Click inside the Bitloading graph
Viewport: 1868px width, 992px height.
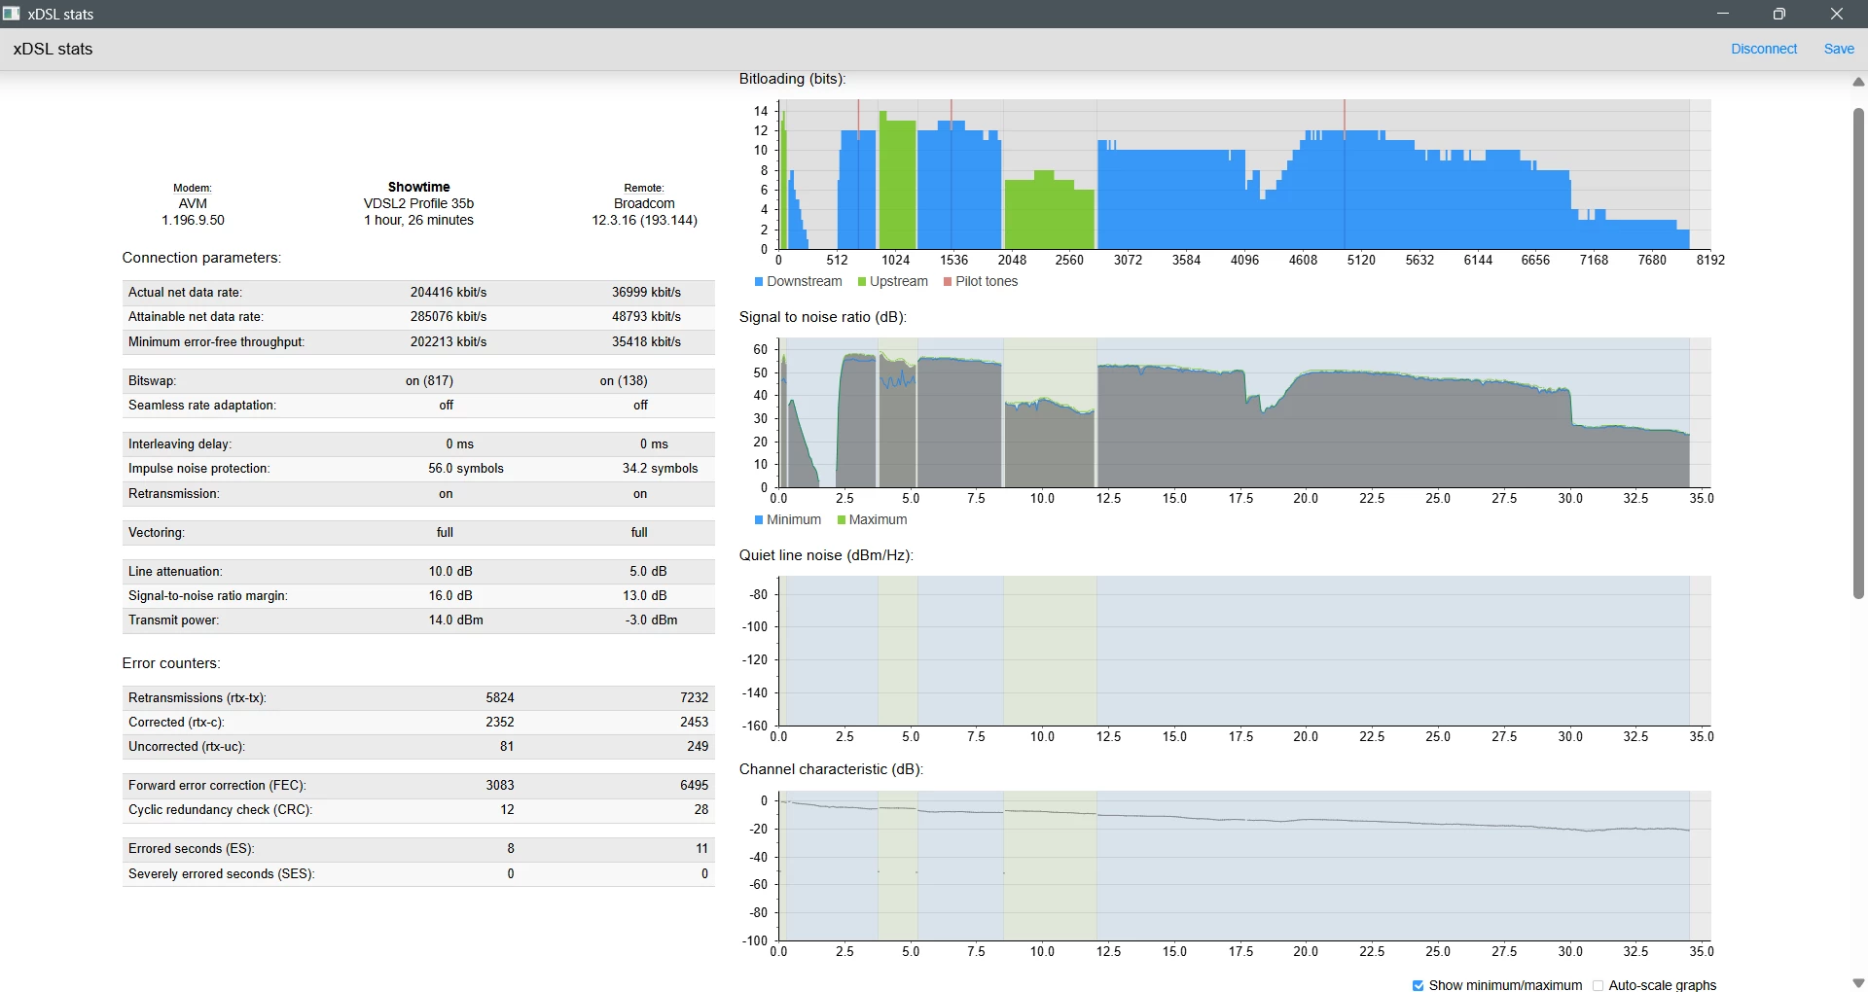point(1245,175)
